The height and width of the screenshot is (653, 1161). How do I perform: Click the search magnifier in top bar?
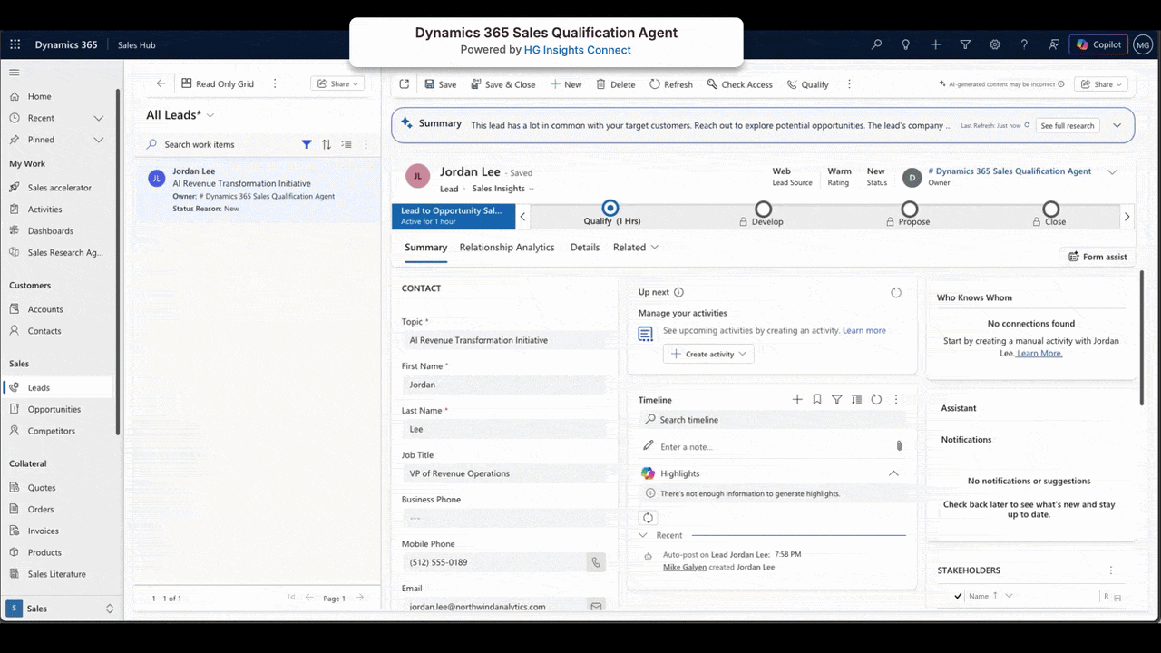876,44
